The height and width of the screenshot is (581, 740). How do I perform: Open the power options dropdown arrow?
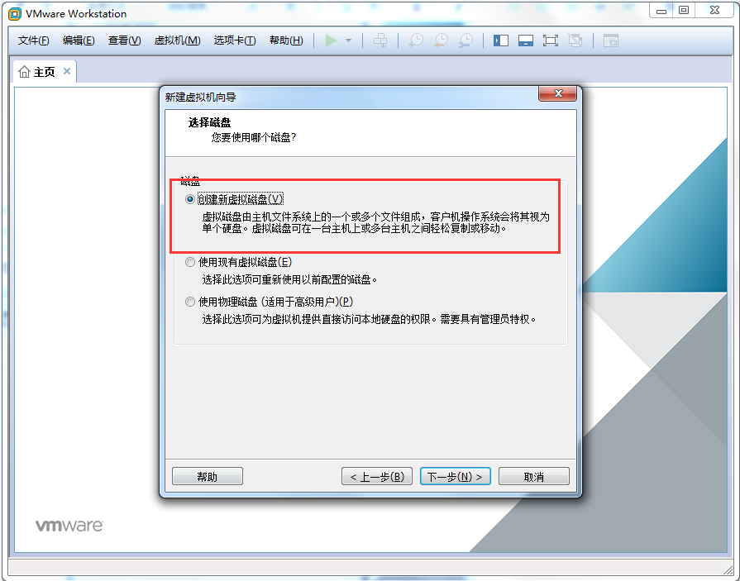[x=348, y=40]
